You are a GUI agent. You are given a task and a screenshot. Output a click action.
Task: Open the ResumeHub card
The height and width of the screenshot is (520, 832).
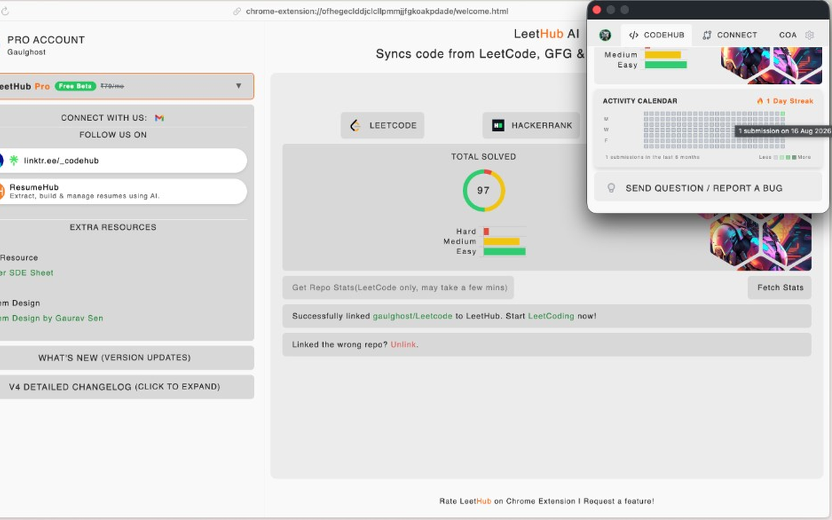122,191
